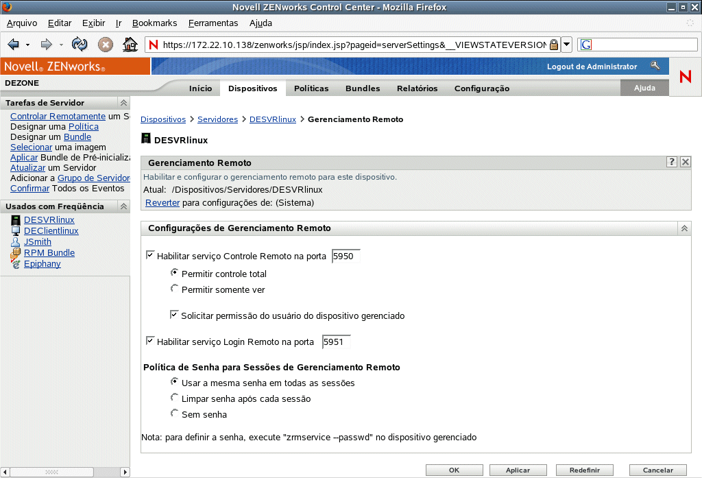Click the DEClientlinux workstation icon
This screenshot has width=702, height=478.
[16, 230]
